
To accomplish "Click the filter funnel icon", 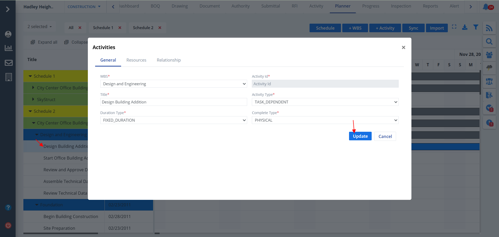I will pyautogui.click(x=476, y=27).
